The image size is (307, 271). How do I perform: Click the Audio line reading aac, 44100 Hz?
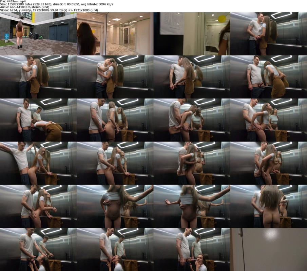point(24,7)
